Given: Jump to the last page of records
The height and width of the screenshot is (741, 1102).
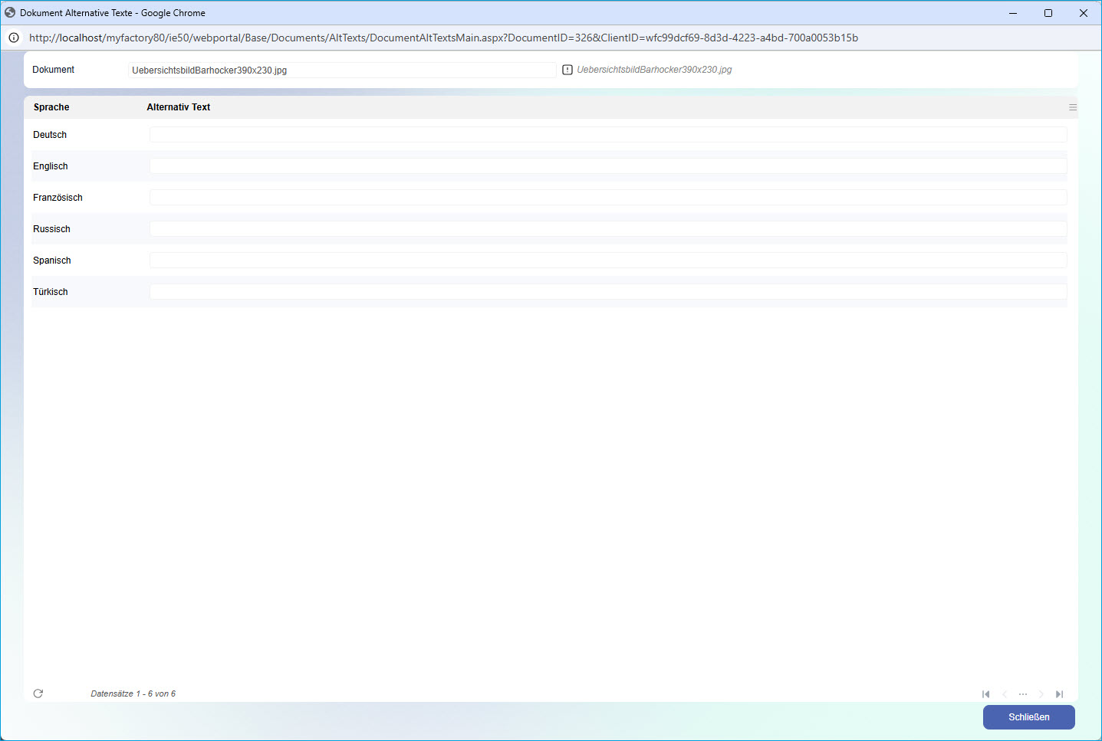Looking at the screenshot, I should coord(1059,694).
